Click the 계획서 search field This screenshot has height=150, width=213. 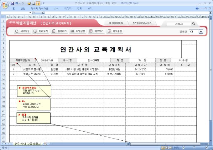pos(179,24)
